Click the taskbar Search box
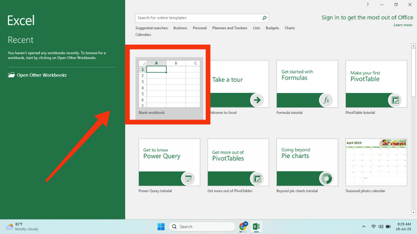Viewport: 417px width, 234px height. (x=202, y=227)
